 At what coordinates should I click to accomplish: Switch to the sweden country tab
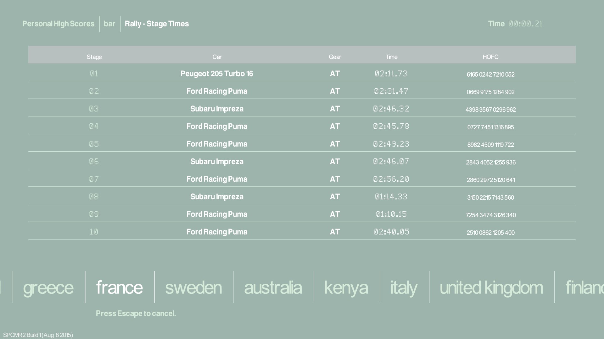tap(193, 288)
